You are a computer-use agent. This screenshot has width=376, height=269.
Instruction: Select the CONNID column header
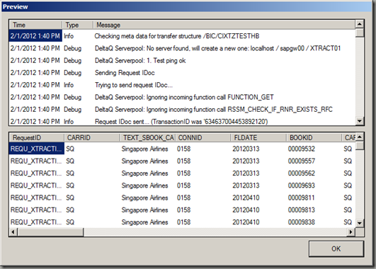[203, 137]
